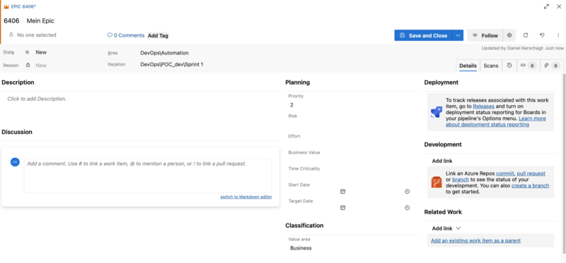Viewport: 566px width, 263px height.
Task: Open the more actions menu
Action: 558,35
